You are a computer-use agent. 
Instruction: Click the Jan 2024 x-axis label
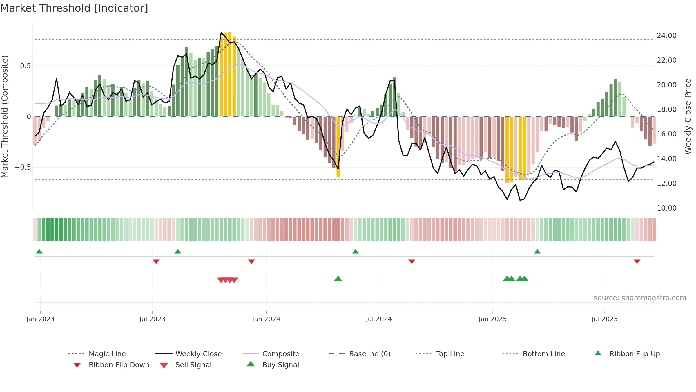(266, 319)
